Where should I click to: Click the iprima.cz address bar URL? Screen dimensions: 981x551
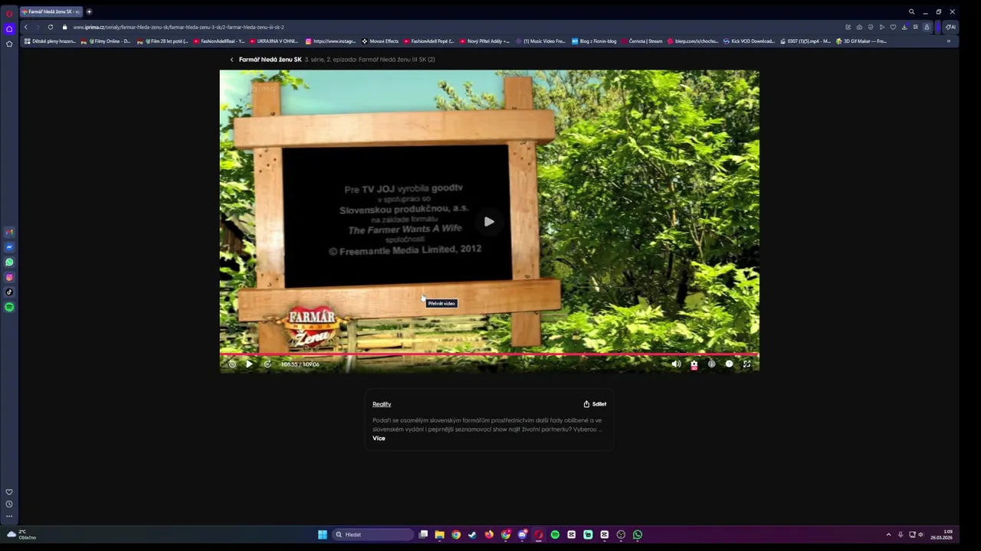[179, 27]
